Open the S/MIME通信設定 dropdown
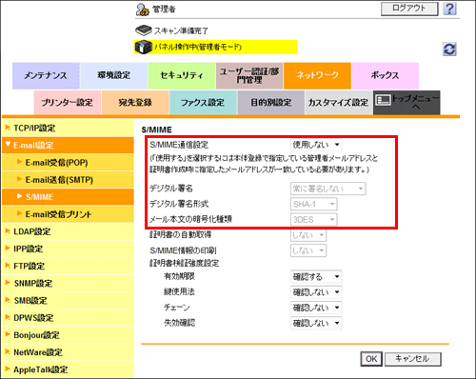This screenshot has width=476, height=379. click(x=316, y=145)
